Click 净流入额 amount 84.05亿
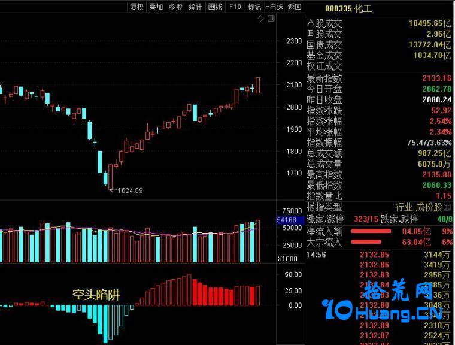The height and width of the screenshot is (345, 455). [417, 231]
